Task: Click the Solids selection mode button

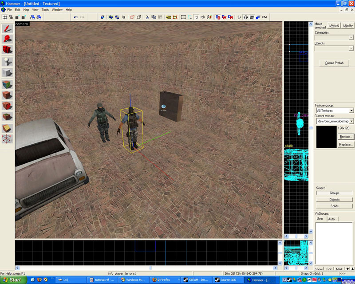Action: tap(335, 206)
